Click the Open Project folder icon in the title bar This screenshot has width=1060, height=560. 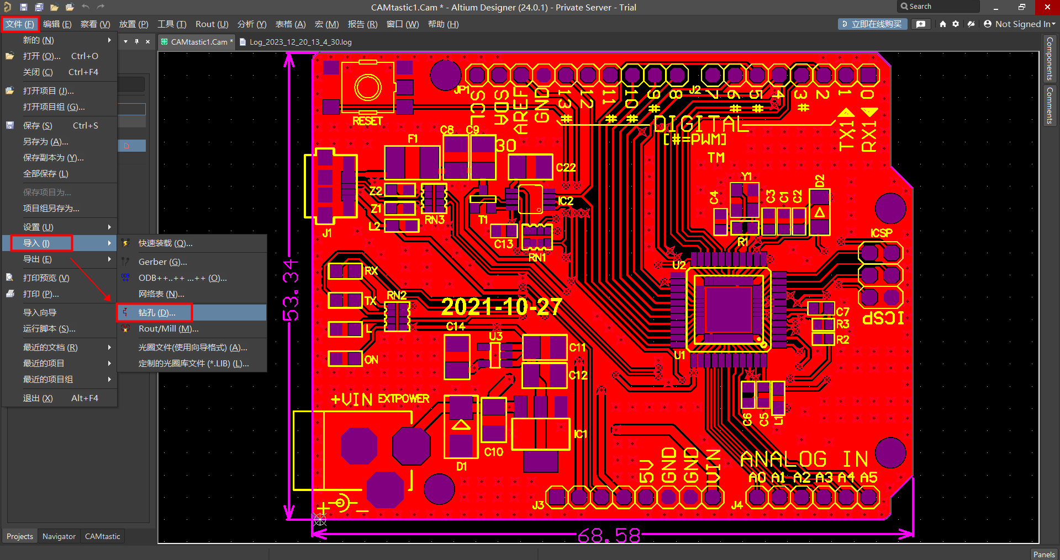pyautogui.click(x=70, y=7)
